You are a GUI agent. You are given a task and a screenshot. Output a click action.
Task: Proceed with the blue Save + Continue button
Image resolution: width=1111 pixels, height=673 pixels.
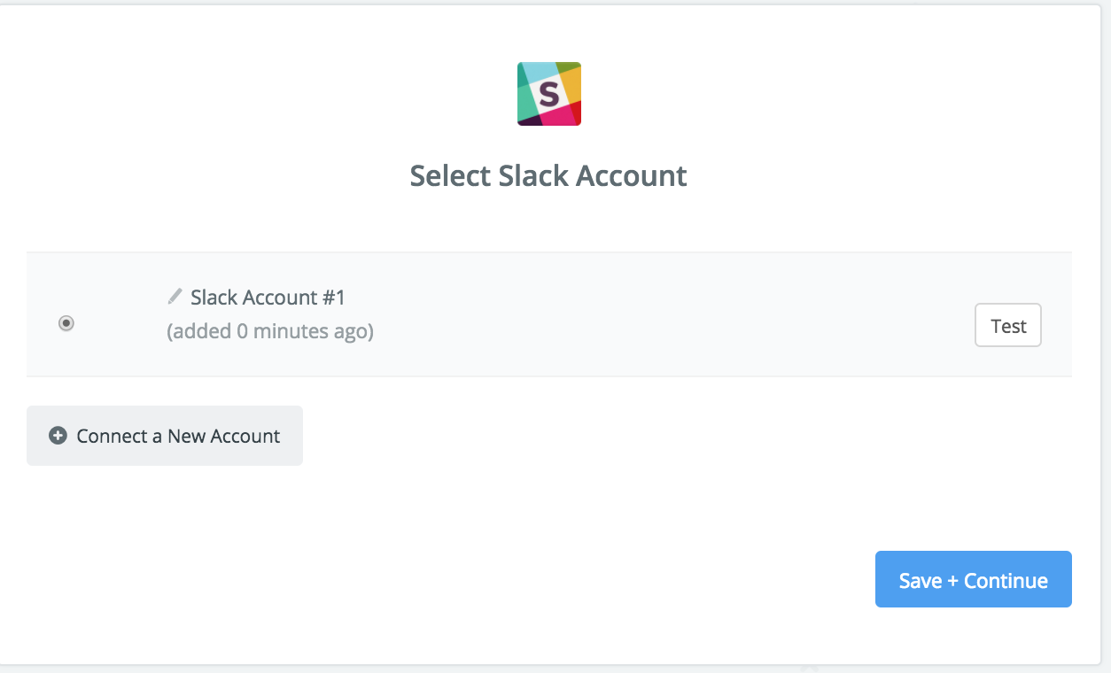pyautogui.click(x=974, y=579)
